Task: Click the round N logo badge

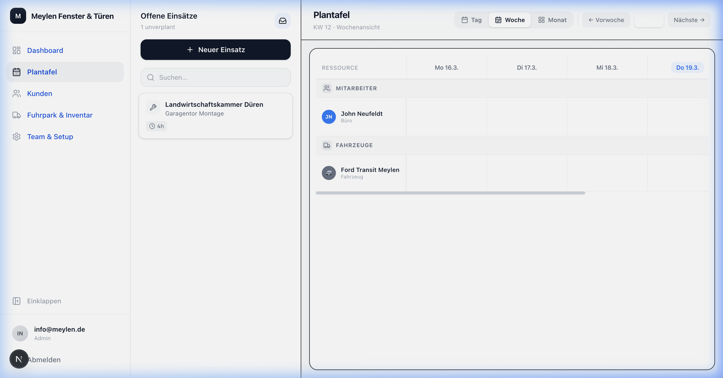Action: [19, 359]
